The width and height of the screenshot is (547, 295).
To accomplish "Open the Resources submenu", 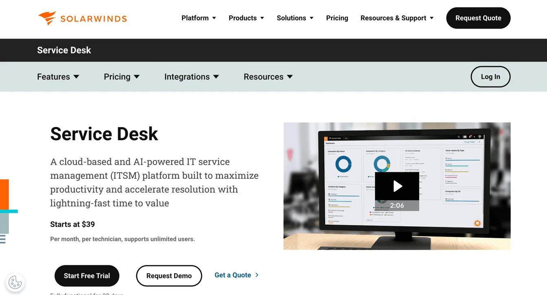I will coord(268,77).
